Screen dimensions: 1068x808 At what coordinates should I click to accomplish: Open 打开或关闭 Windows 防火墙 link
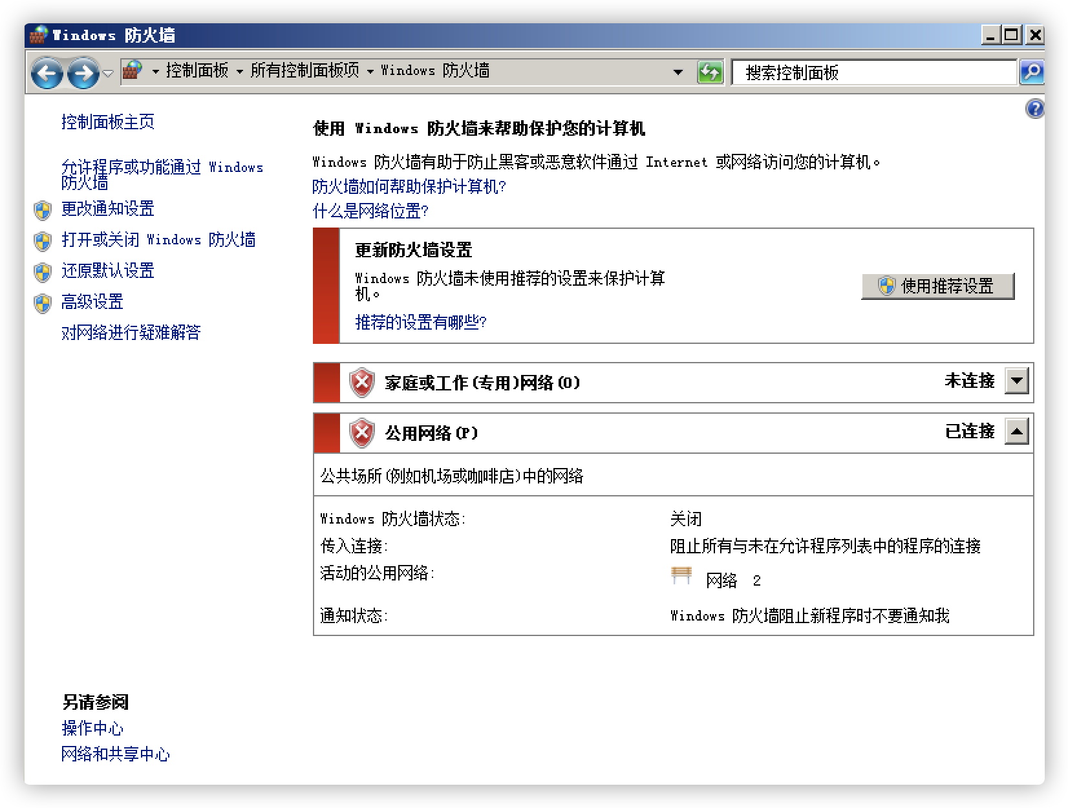[x=158, y=240]
